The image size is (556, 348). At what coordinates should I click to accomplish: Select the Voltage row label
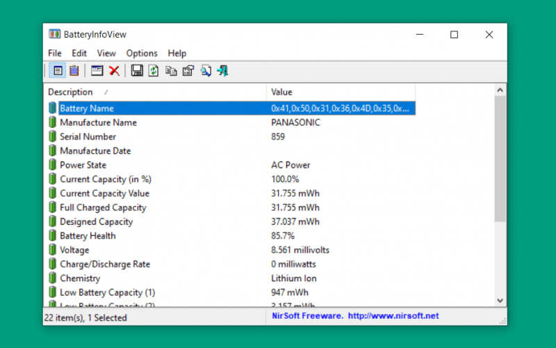pos(74,250)
